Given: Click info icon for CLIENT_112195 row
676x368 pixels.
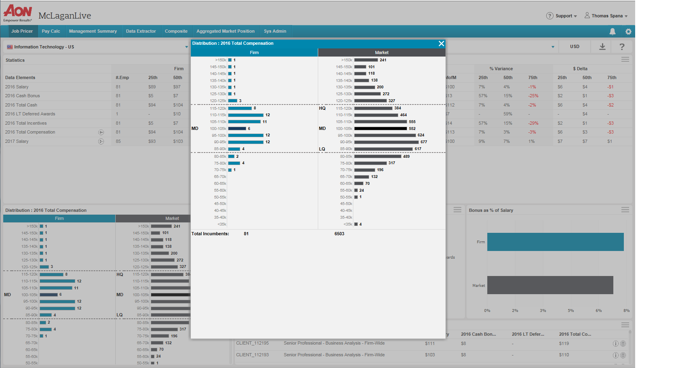Looking at the screenshot, I should pyautogui.click(x=616, y=344).
